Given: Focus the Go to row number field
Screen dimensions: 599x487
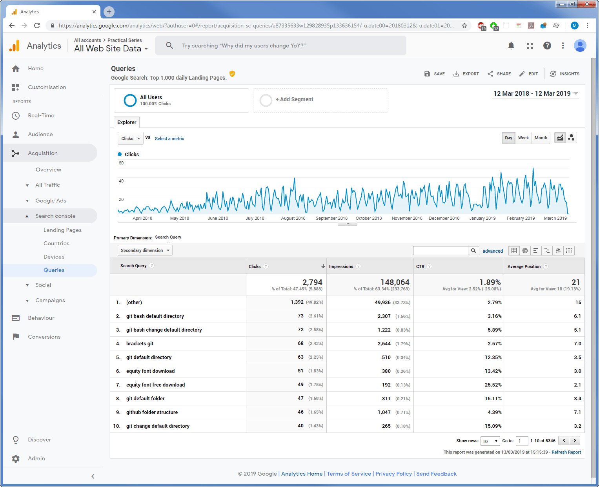Looking at the screenshot, I should click(522, 441).
